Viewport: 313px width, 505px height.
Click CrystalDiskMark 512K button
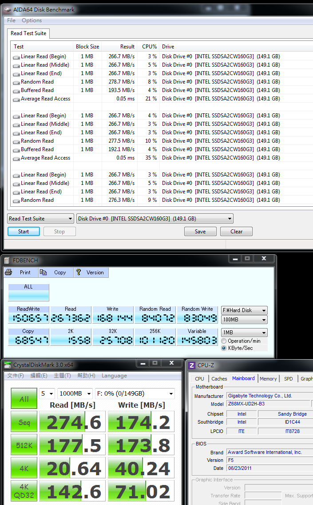click(x=24, y=445)
